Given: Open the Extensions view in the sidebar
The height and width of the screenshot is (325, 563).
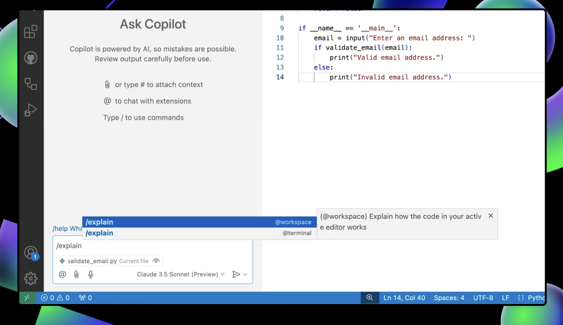Looking at the screenshot, I should (x=31, y=32).
